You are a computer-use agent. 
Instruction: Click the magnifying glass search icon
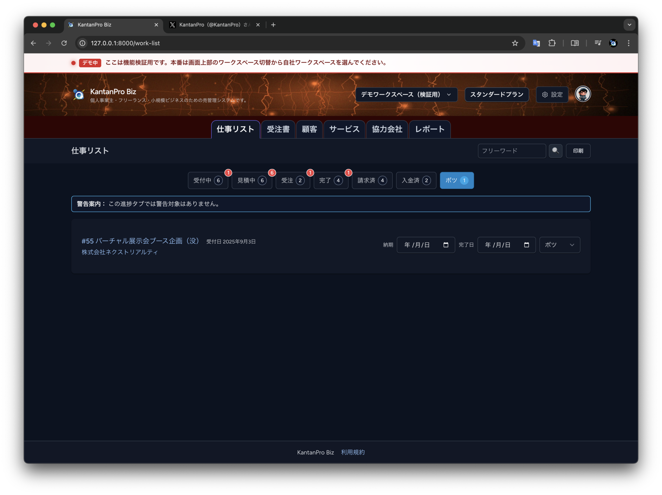tap(555, 151)
